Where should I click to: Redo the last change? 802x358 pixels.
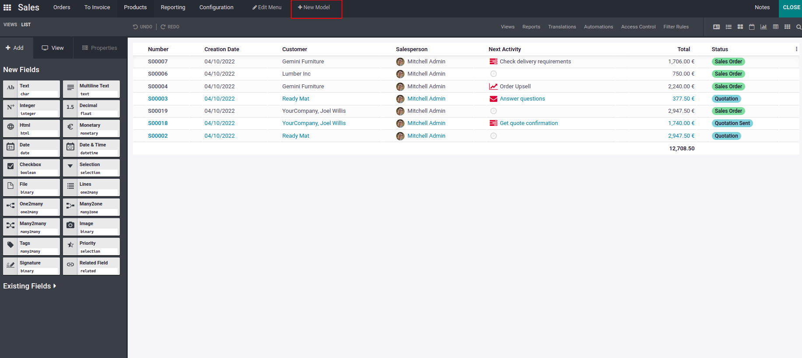pyautogui.click(x=170, y=27)
